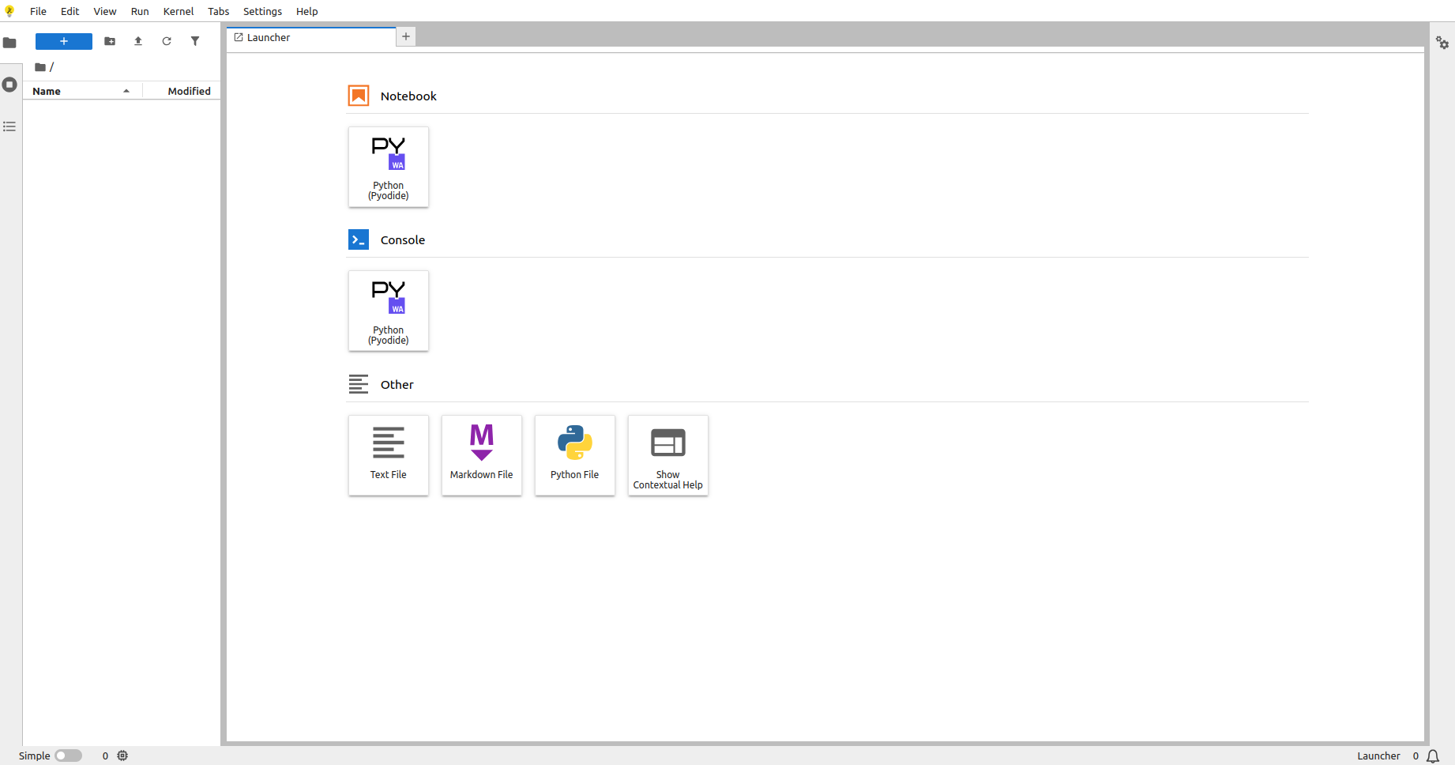
Task: Create a new Markdown File
Action: coord(482,455)
